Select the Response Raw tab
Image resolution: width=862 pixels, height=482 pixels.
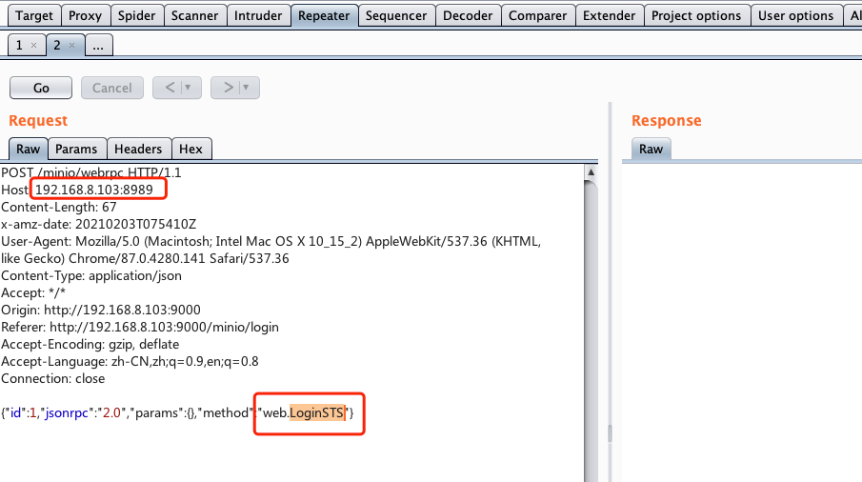(x=651, y=149)
